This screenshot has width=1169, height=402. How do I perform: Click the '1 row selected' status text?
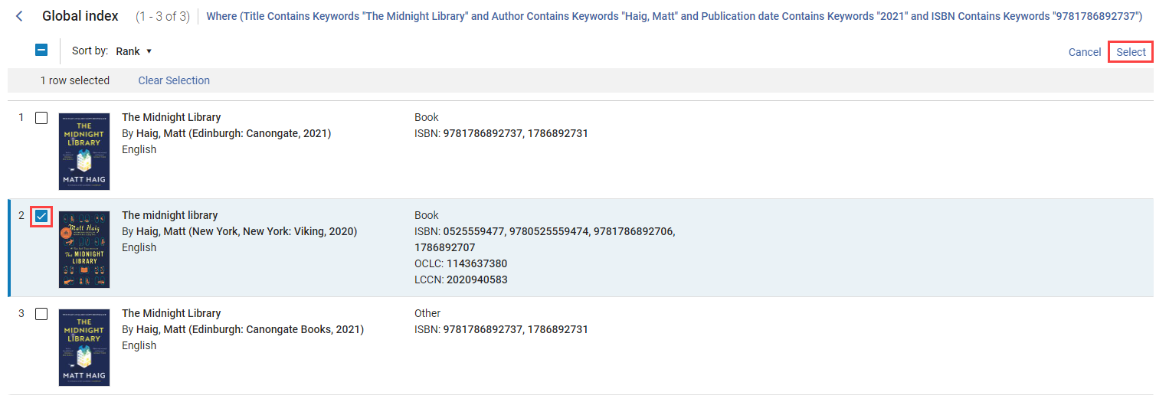coord(75,80)
